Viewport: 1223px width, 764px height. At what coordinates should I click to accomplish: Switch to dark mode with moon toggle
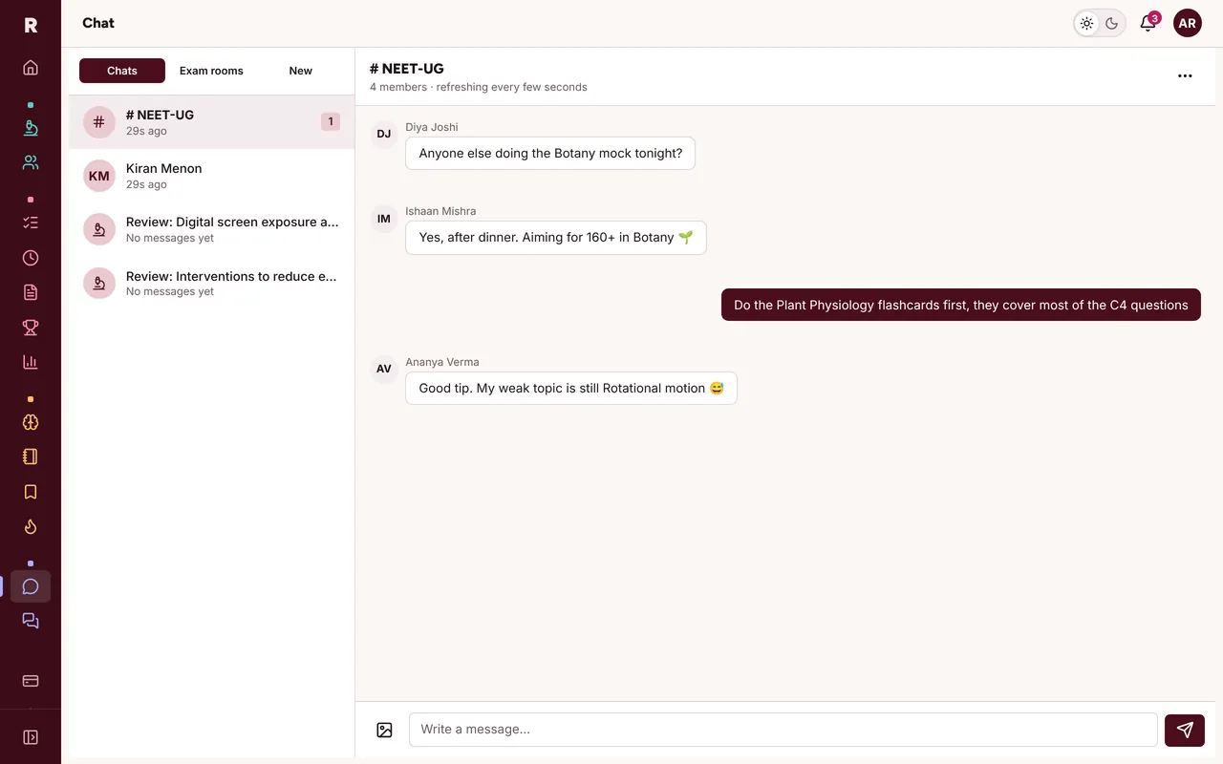(1112, 23)
